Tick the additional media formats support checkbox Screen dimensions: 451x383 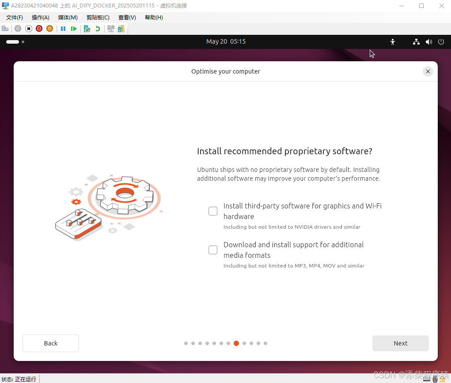[213, 250]
